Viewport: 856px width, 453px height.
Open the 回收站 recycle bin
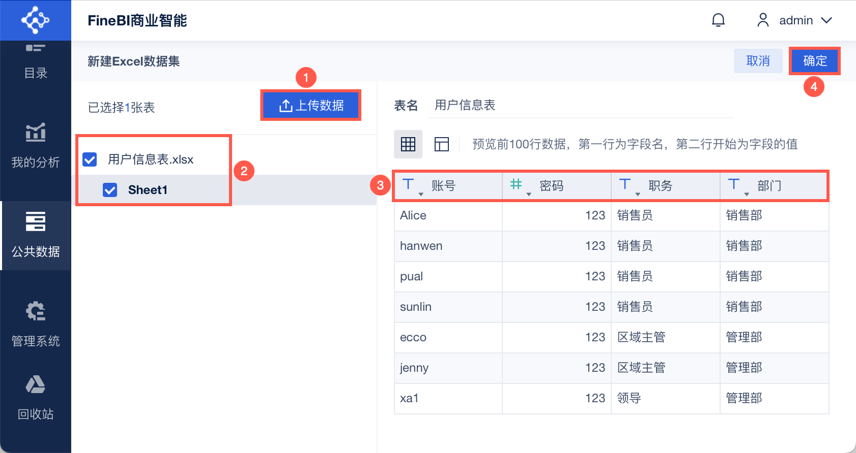36,397
